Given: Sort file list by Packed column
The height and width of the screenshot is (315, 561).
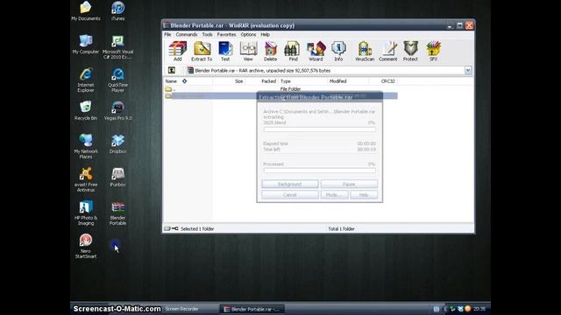Looking at the screenshot, I should 261,81.
